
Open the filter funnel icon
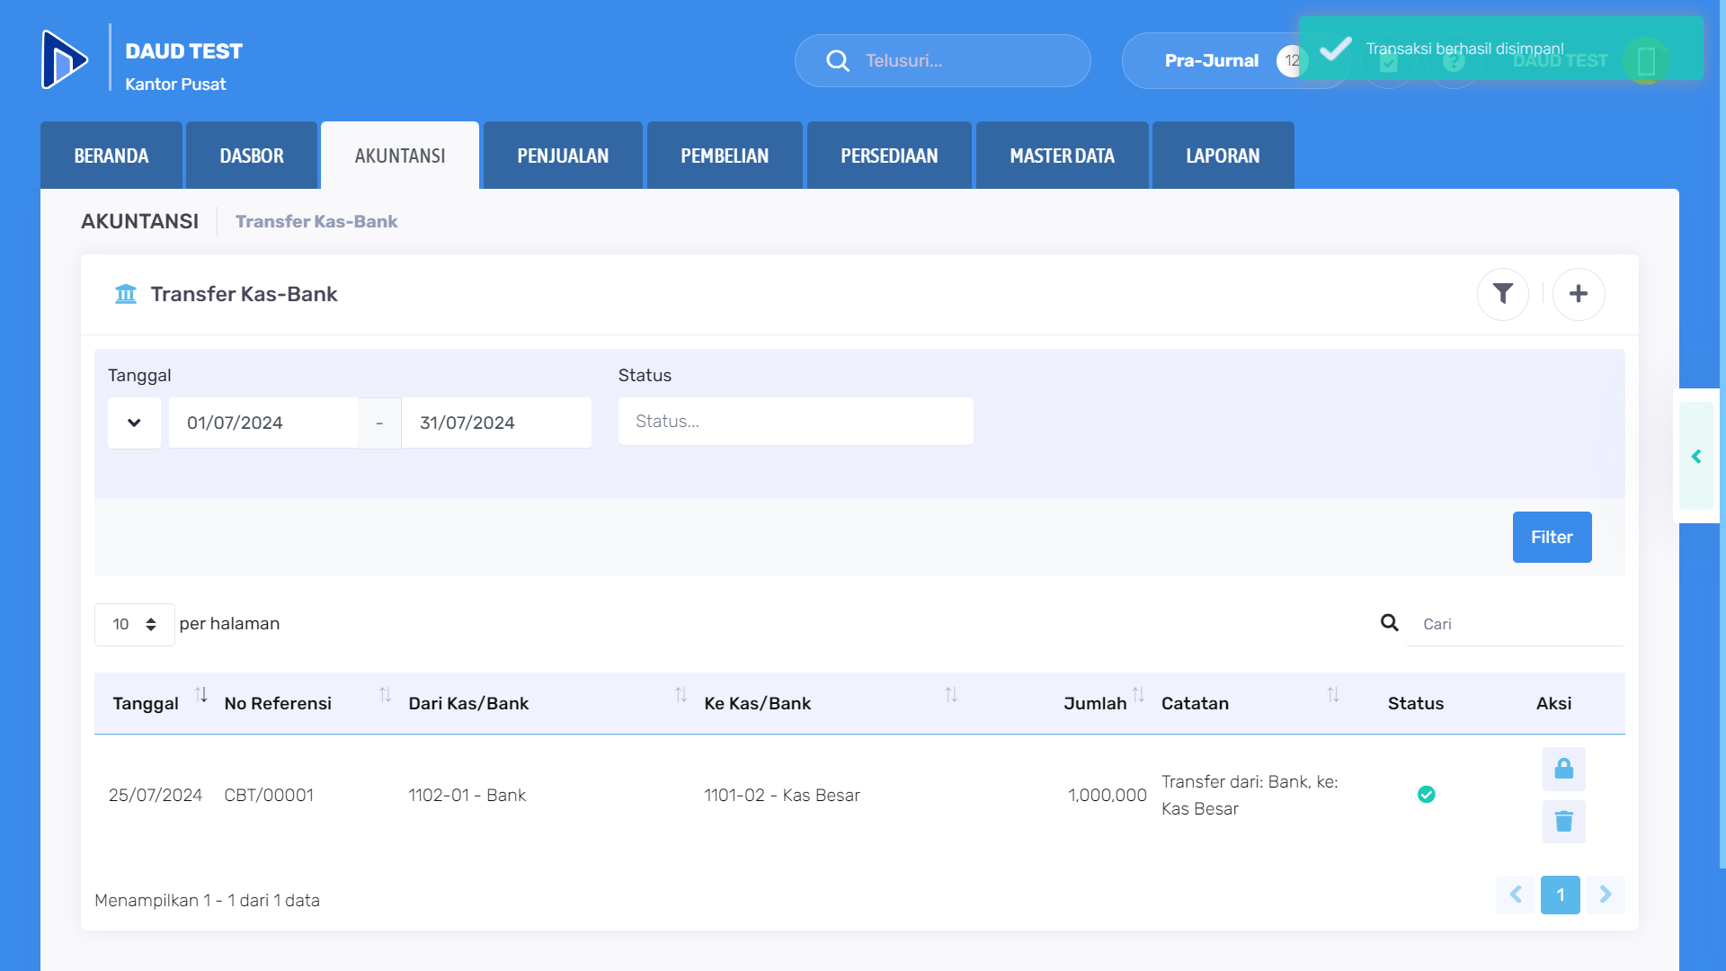(1503, 294)
